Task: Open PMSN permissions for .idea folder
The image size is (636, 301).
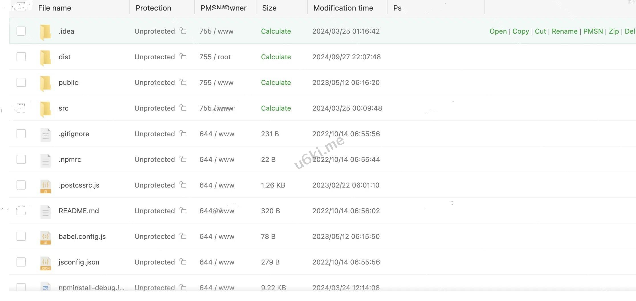Action: (x=593, y=31)
